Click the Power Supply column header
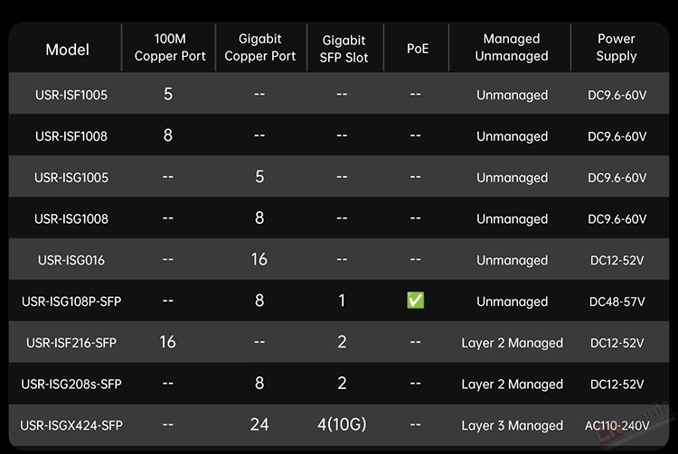The image size is (678, 454). pyautogui.click(x=617, y=48)
